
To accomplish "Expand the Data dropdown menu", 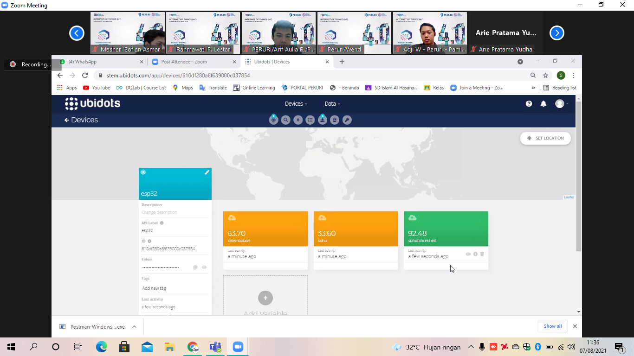I will (x=332, y=104).
